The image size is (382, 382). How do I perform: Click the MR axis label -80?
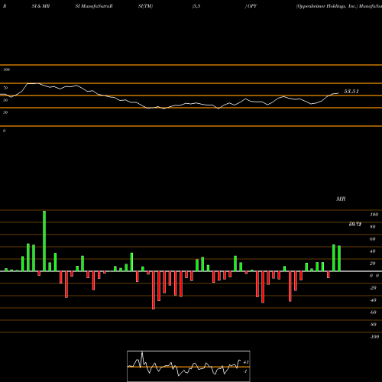373,325
